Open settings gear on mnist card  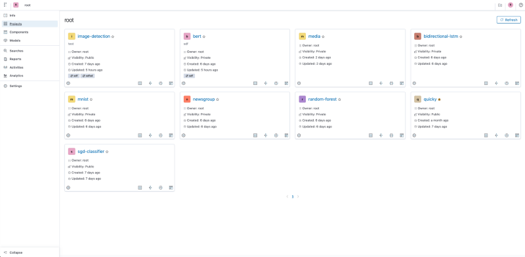click(x=68, y=135)
